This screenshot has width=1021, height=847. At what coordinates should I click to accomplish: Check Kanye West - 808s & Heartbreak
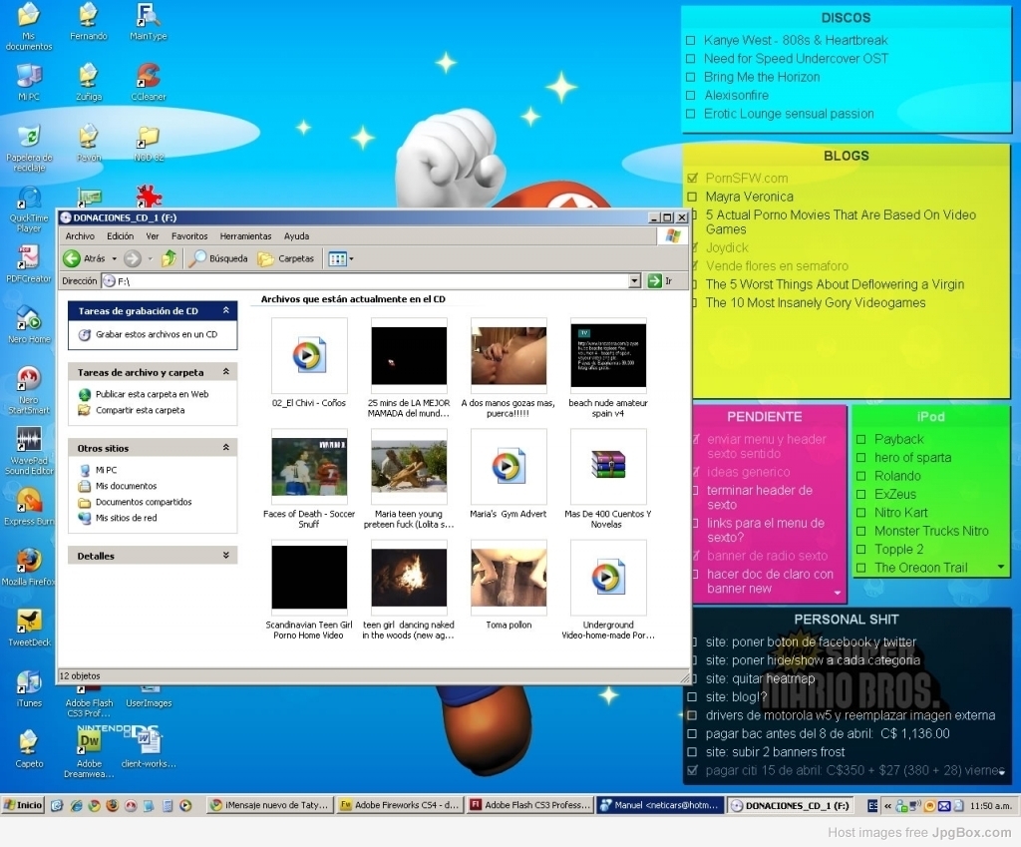tap(691, 40)
